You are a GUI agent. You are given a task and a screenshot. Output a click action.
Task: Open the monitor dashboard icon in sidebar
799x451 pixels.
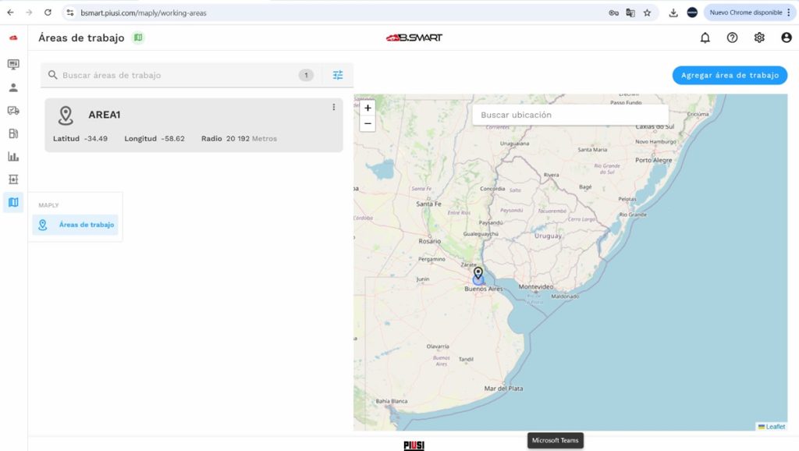(x=13, y=65)
